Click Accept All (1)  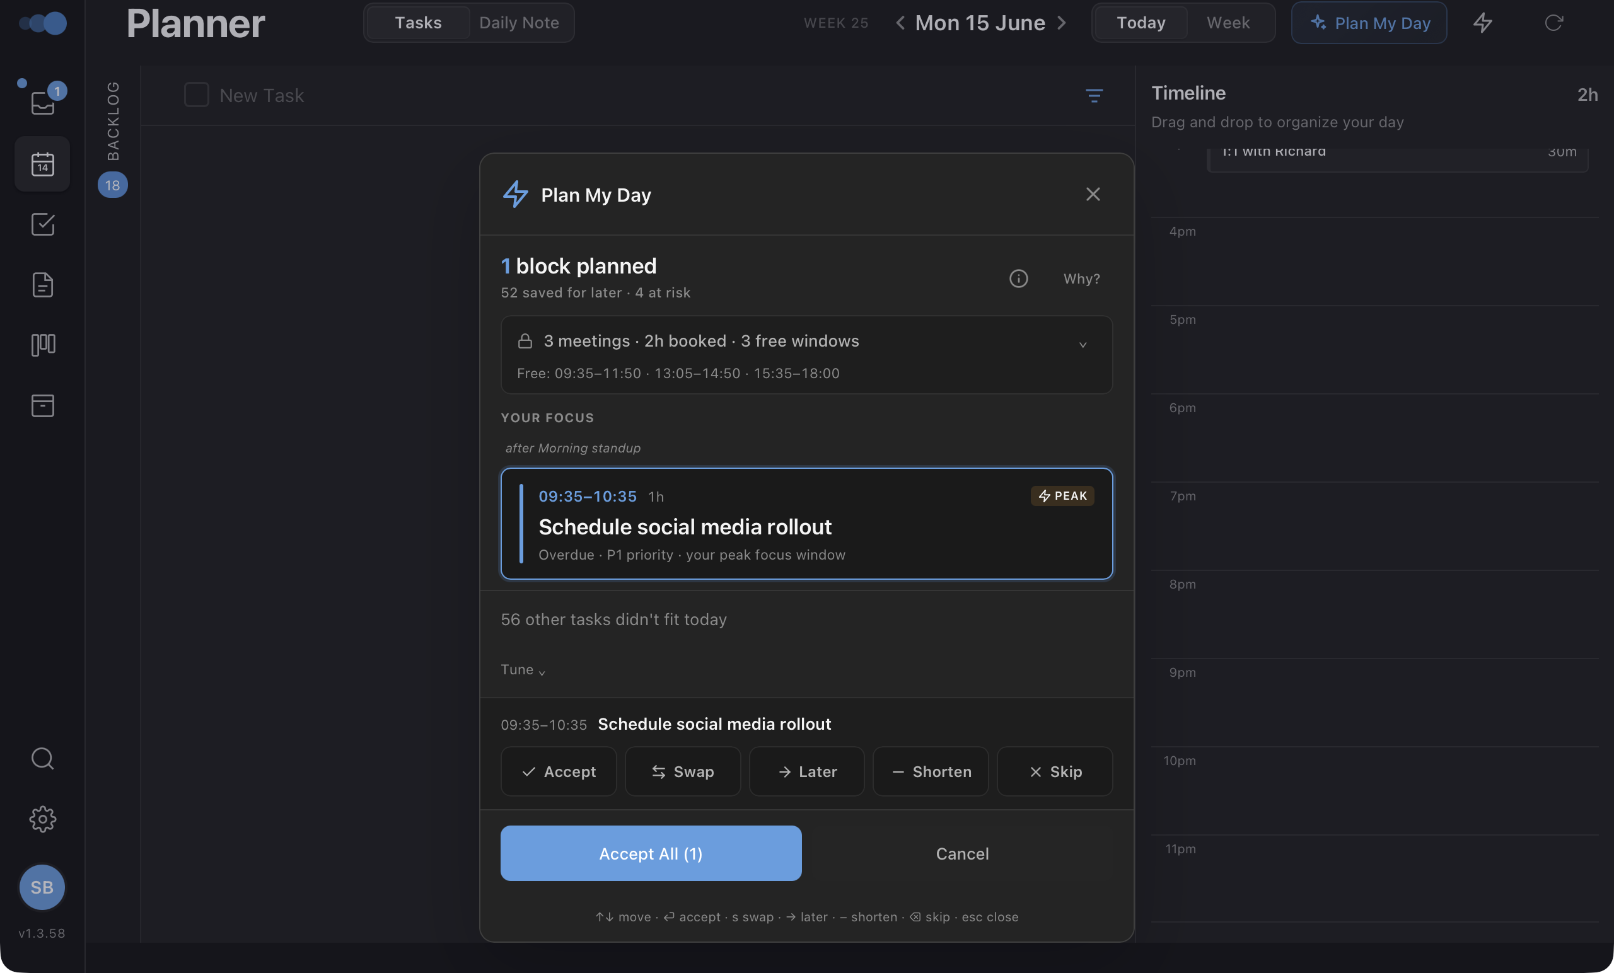(x=651, y=853)
